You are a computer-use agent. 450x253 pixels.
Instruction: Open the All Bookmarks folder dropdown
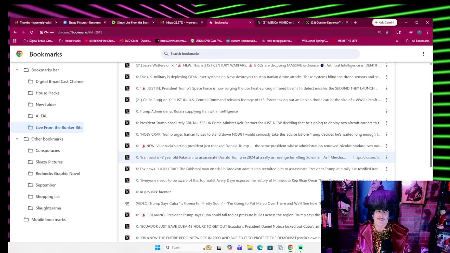[x=418, y=41]
